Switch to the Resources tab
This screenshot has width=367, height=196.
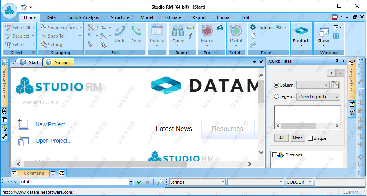pos(227,129)
